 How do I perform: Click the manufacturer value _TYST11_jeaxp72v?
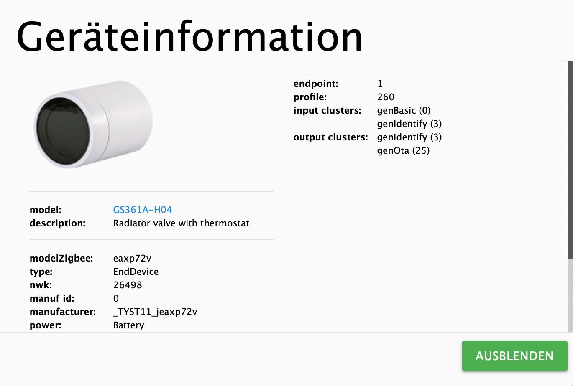[155, 312]
